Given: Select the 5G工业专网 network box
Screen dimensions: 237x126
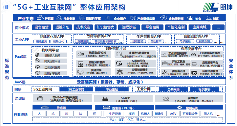Looking at the screenshot, I should point(76,89).
